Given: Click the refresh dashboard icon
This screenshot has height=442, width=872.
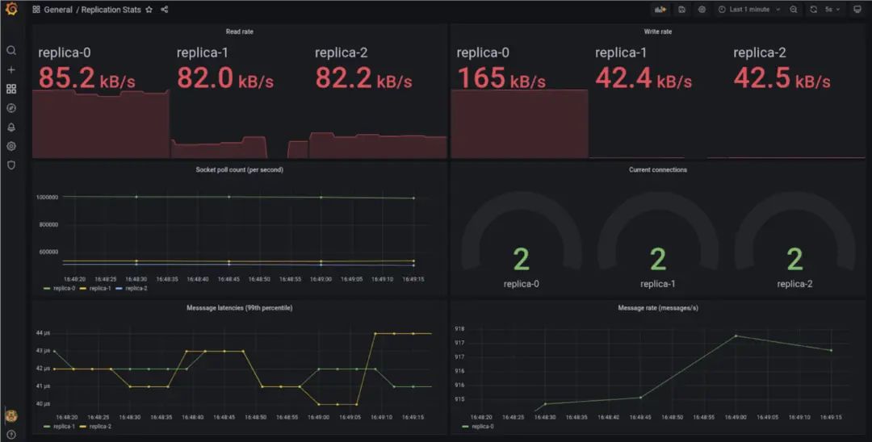Looking at the screenshot, I should click(x=814, y=10).
